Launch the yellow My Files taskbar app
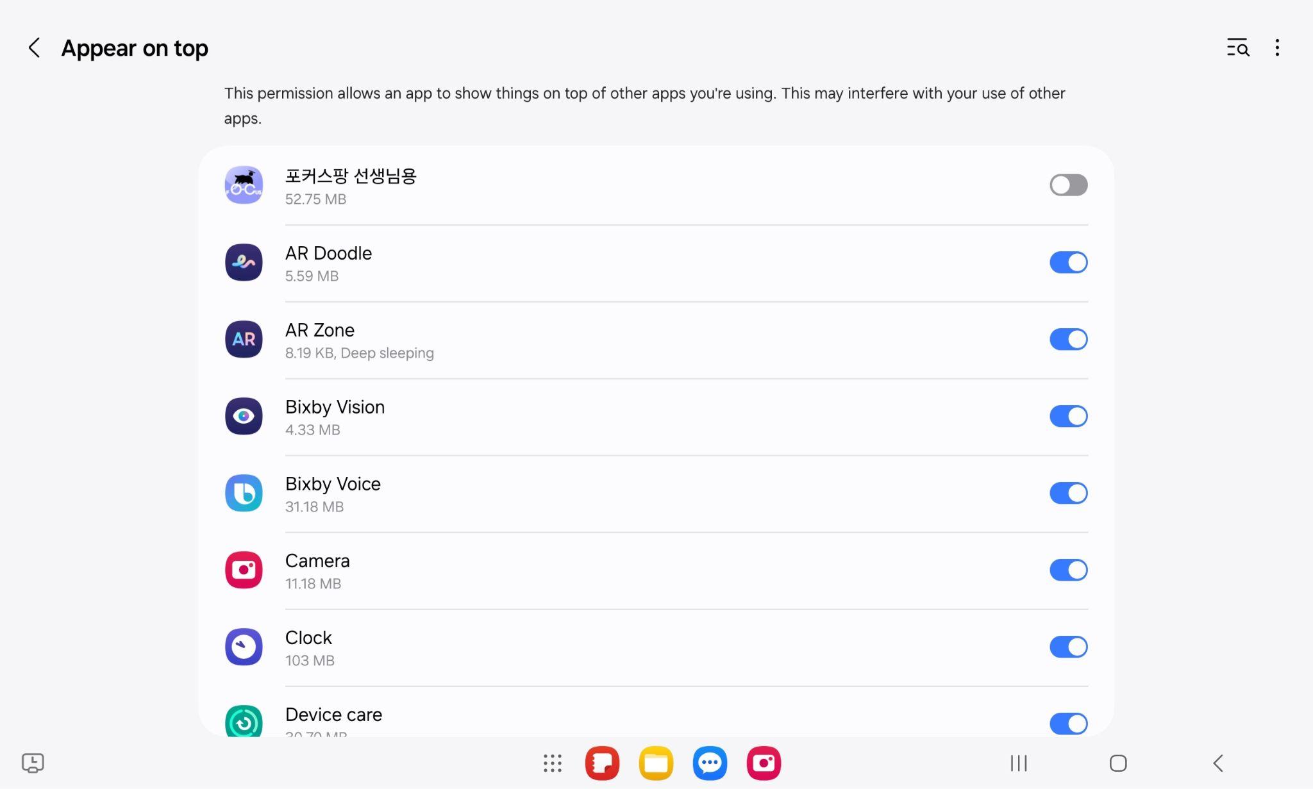 pyautogui.click(x=656, y=763)
